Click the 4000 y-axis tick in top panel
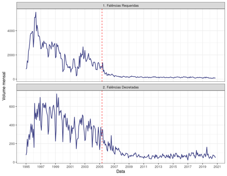Image resolution: width=227 pixels, height=176 pixels. (x=11, y=31)
